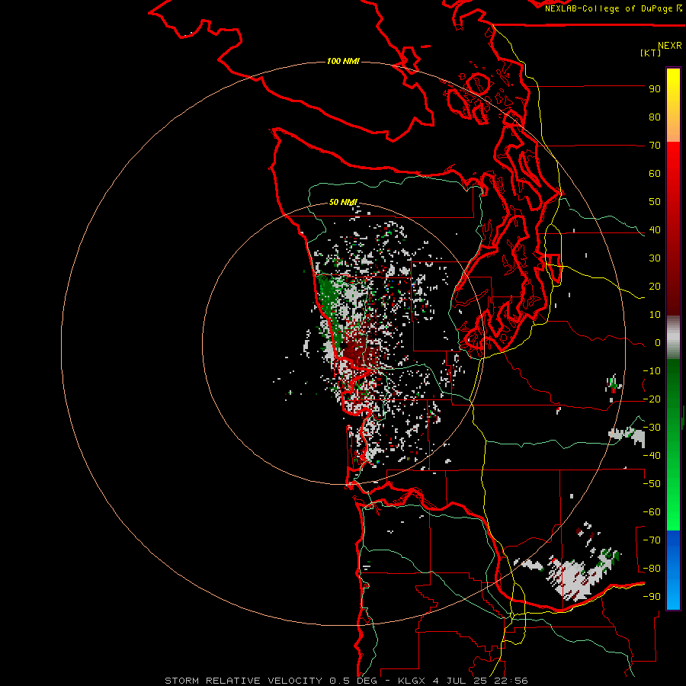Screen dimensions: 686x686
Task: Click the 60 value on velocity scale
Action: point(655,174)
